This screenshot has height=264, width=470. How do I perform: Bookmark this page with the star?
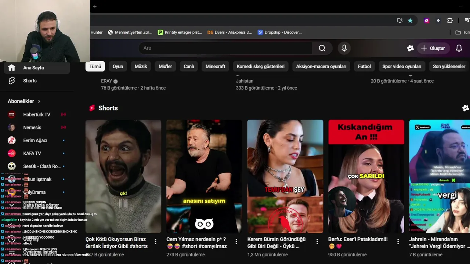coord(410,21)
